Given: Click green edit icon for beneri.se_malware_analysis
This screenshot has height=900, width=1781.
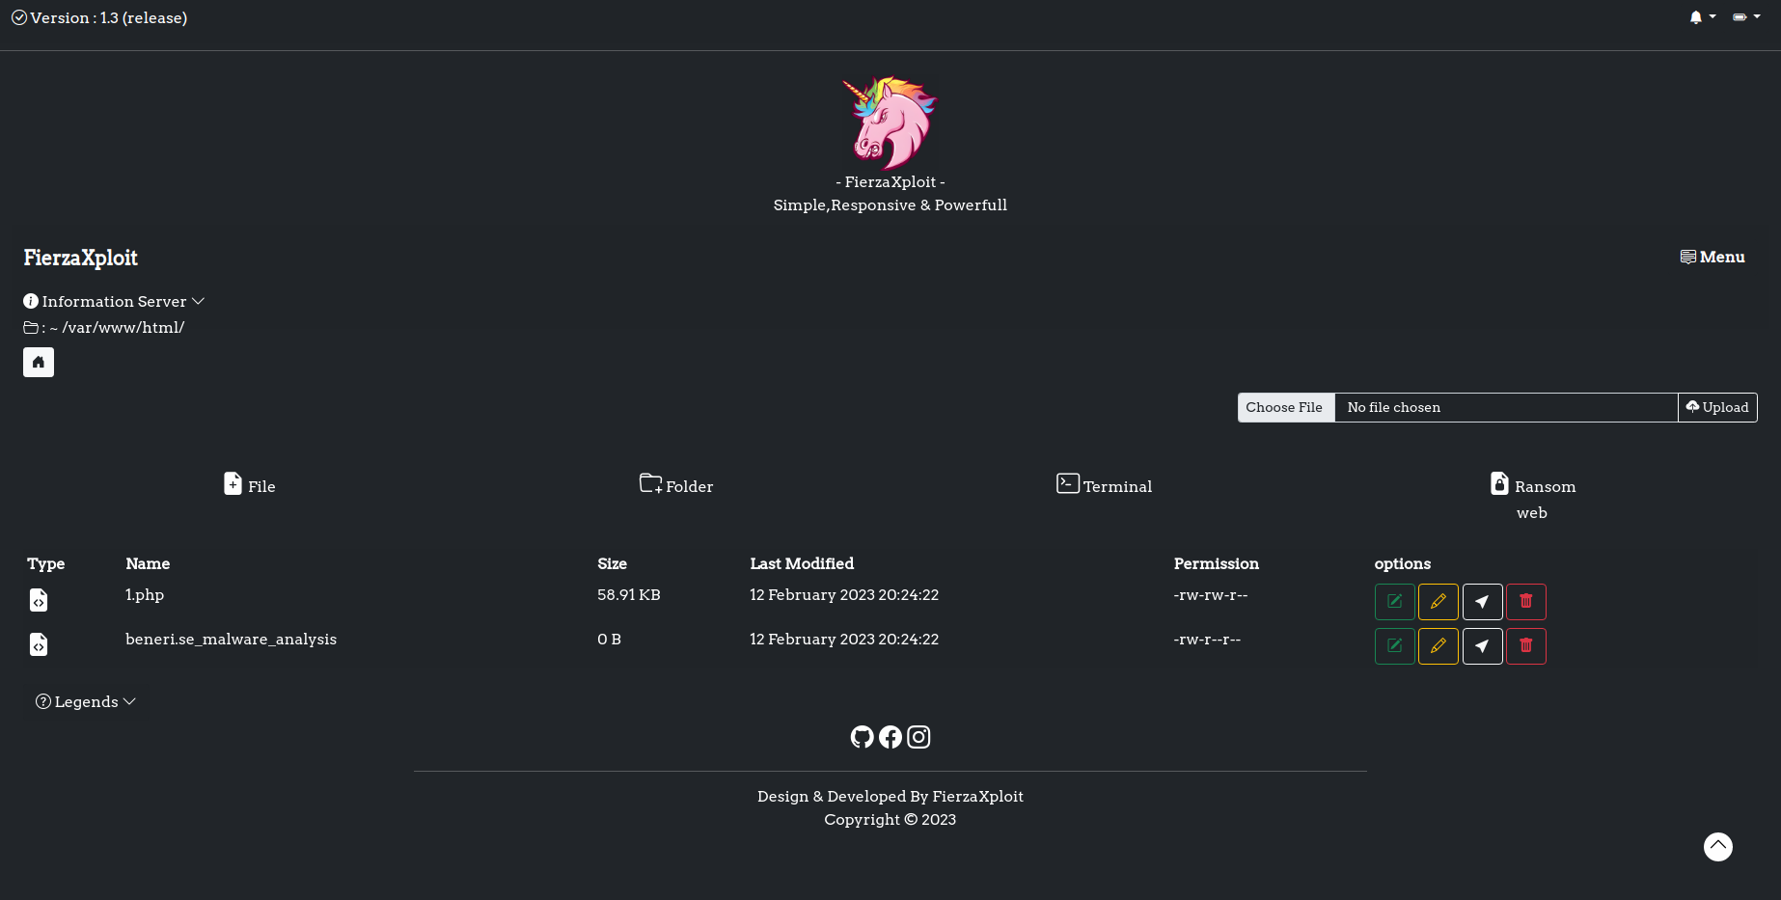Looking at the screenshot, I should point(1395,646).
